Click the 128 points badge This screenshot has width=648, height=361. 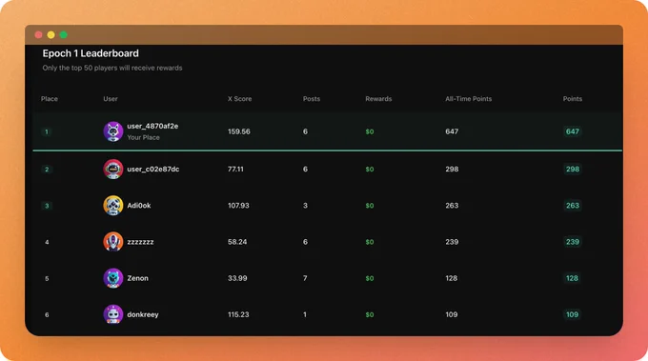click(x=572, y=278)
